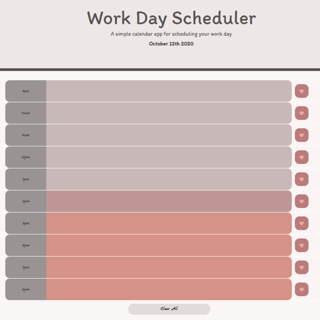Save the 11am time block
This screenshot has width=320, height=320.
[x=302, y=135]
